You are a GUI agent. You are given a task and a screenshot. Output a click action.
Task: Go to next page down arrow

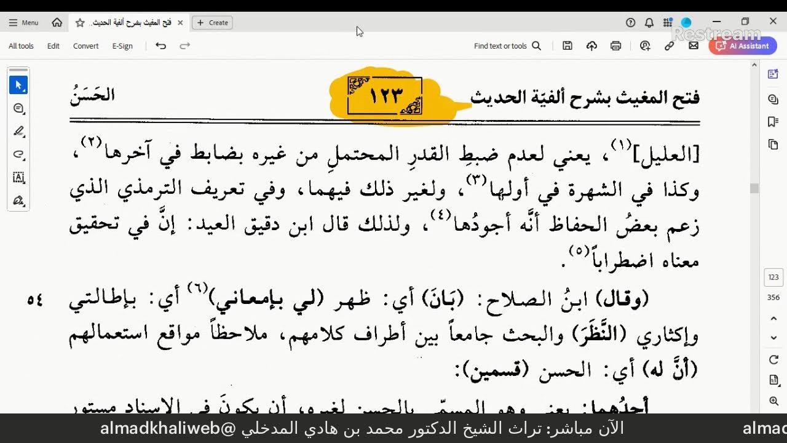coord(773,338)
